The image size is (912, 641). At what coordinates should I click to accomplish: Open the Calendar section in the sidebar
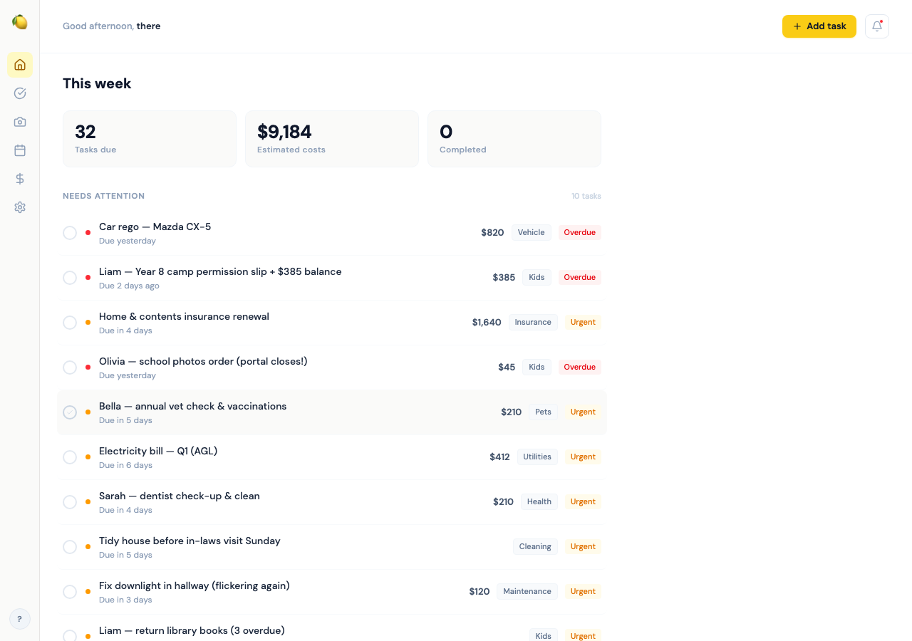pos(20,150)
